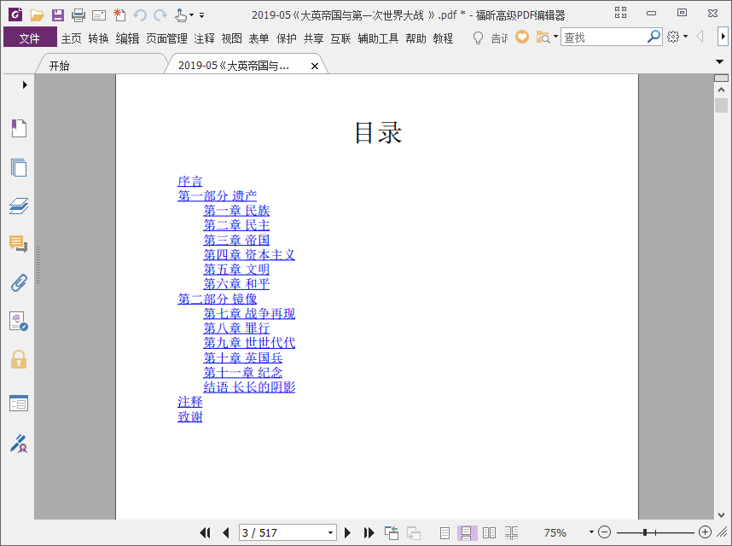This screenshot has width=732, height=546.
Task: Click the magnifier search icon in the find box
Action: point(654,36)
